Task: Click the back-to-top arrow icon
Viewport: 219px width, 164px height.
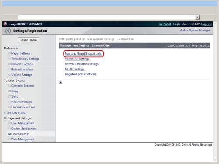Action: [60, 82]
